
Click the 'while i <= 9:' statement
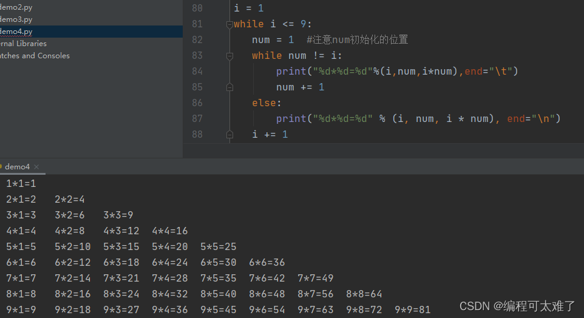coord(273,24)
